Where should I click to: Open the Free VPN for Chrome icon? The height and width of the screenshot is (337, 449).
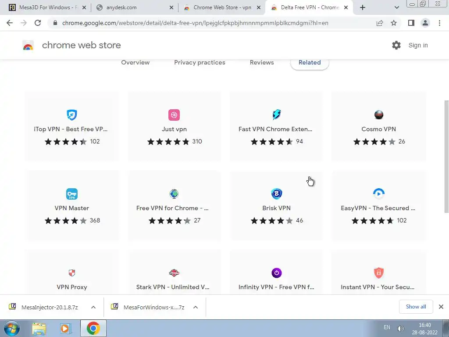click(x=174, y=194)
